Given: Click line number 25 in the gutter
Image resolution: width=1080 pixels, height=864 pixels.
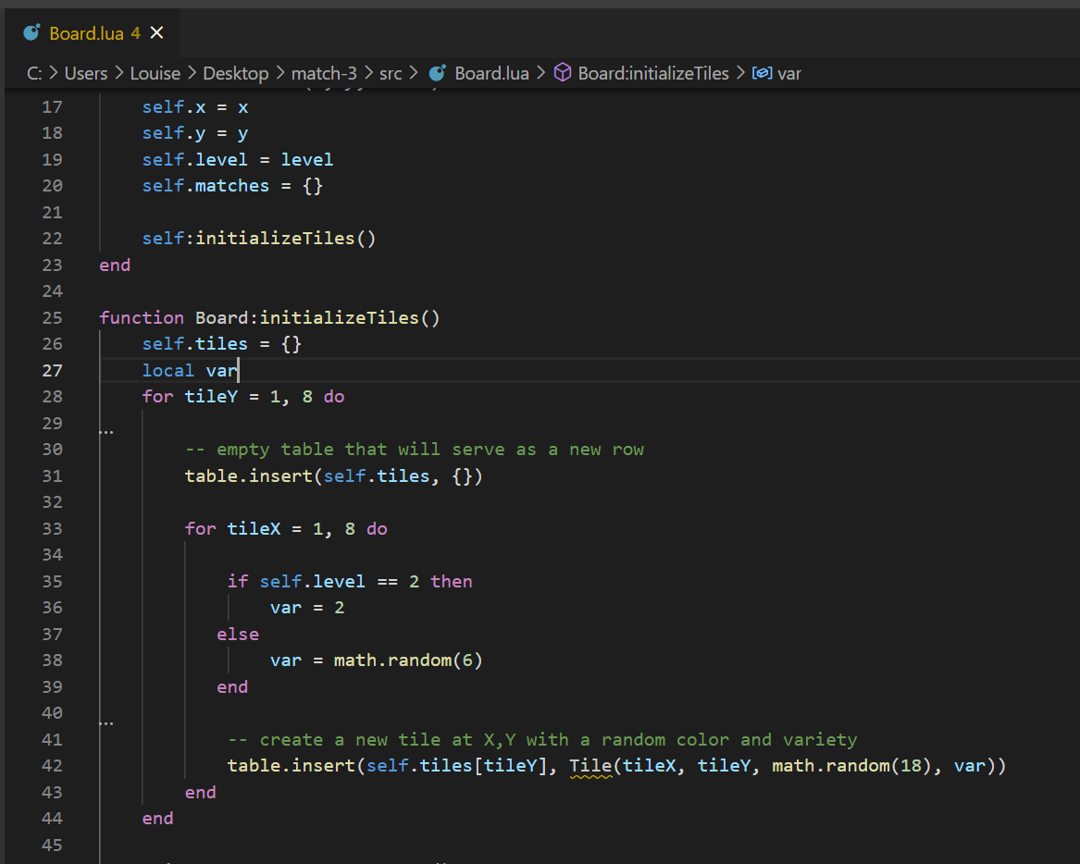Looking at the screenshot, I should coord(53,317).
